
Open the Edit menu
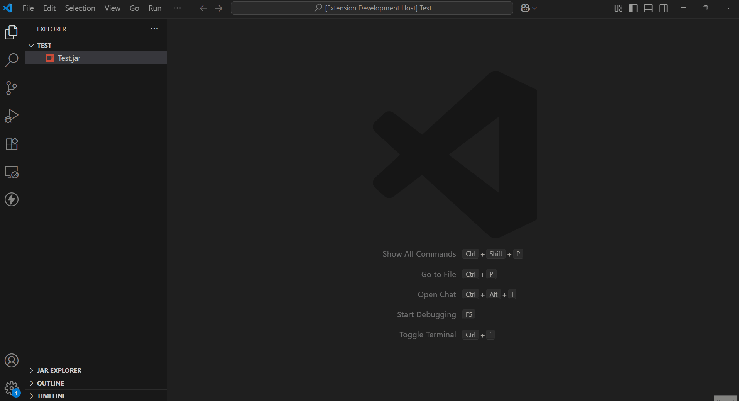point(49,8)
